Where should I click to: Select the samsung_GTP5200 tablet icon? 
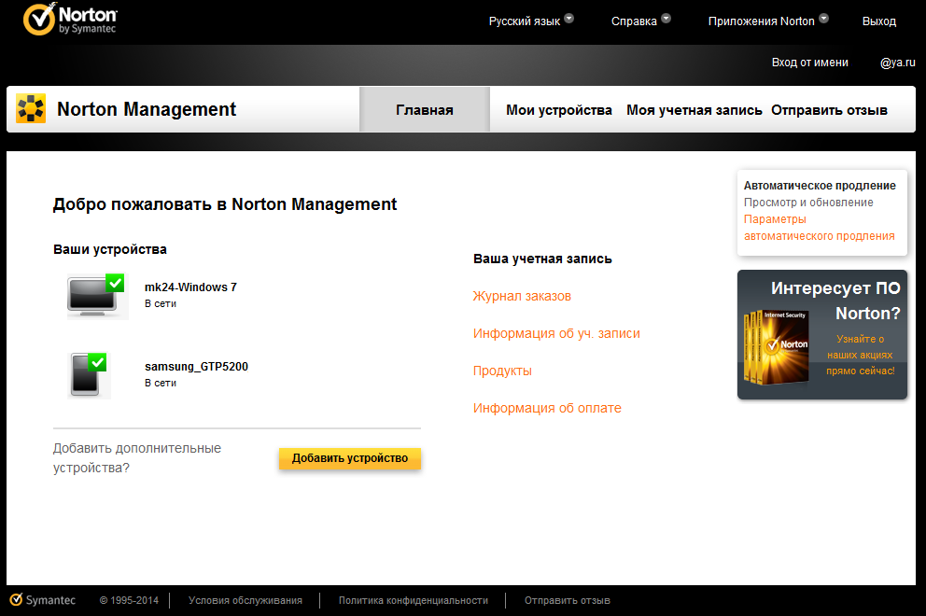click(x=90, y=375)
